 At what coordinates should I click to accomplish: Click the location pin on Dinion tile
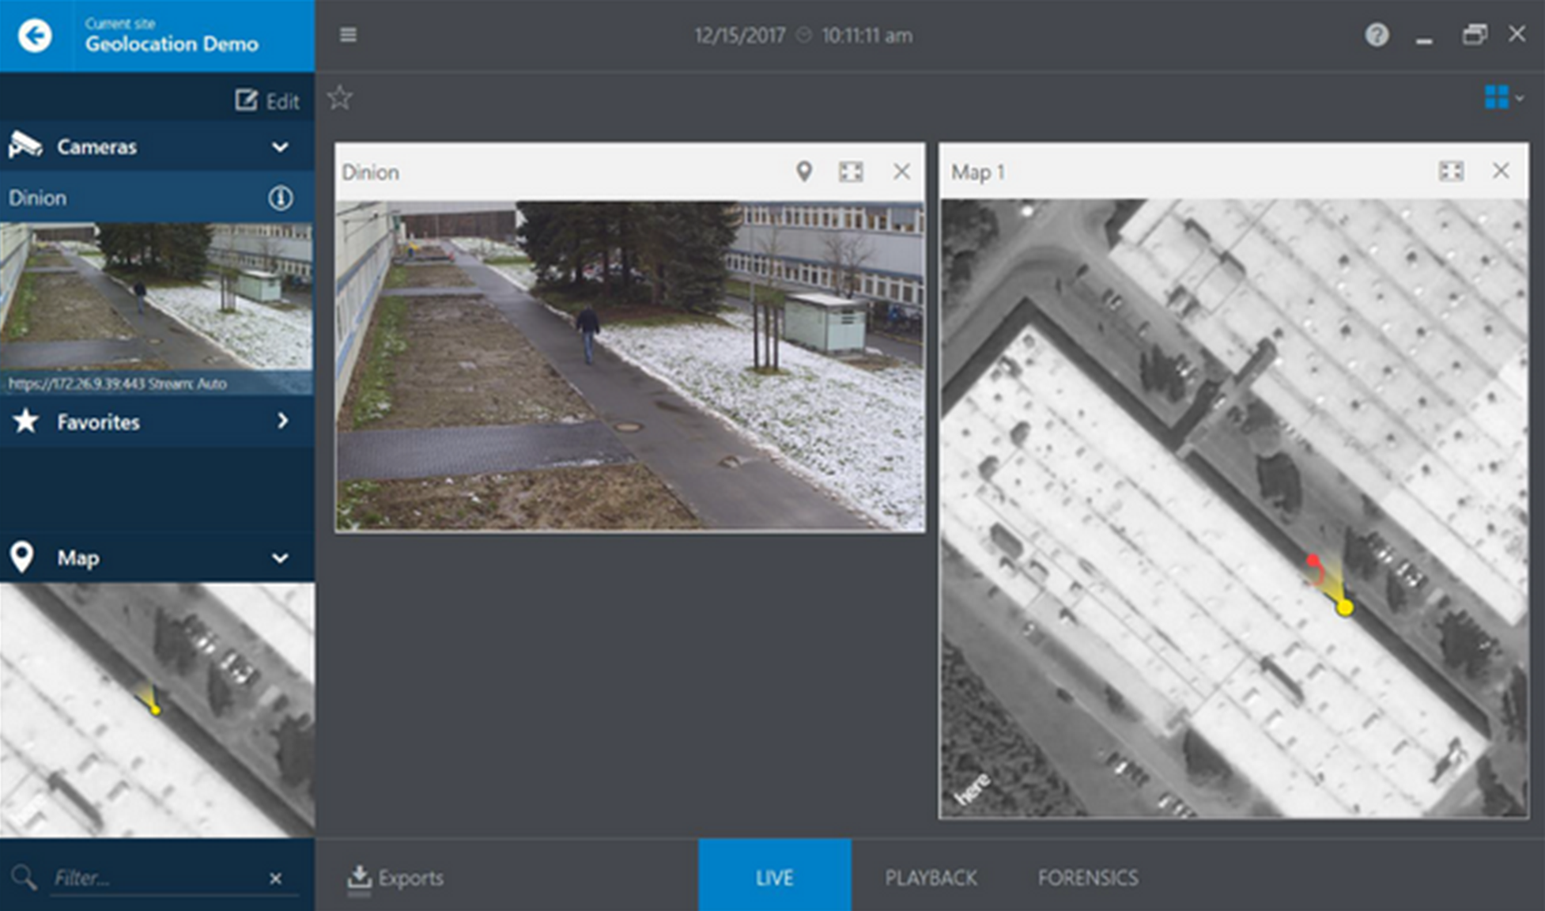(x=806, y=171)
